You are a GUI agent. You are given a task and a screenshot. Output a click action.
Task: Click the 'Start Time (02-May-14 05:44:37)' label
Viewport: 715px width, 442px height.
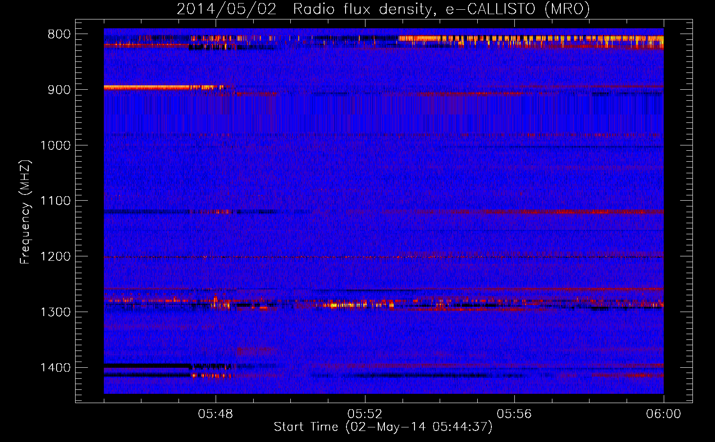coord(383,427)
